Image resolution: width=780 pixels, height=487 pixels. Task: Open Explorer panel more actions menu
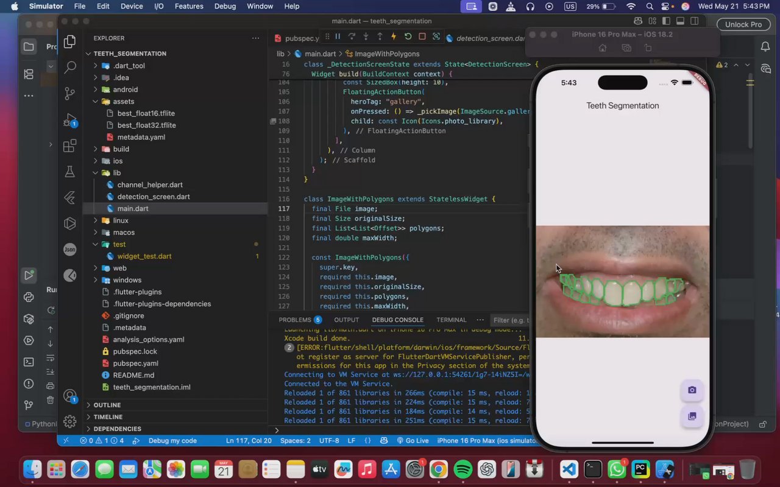[x=255, y=38]
